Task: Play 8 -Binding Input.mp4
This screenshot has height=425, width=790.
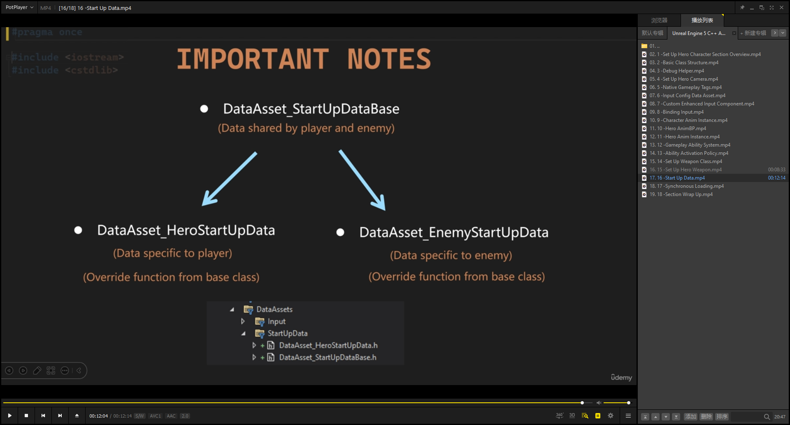Action: point(714,112)
